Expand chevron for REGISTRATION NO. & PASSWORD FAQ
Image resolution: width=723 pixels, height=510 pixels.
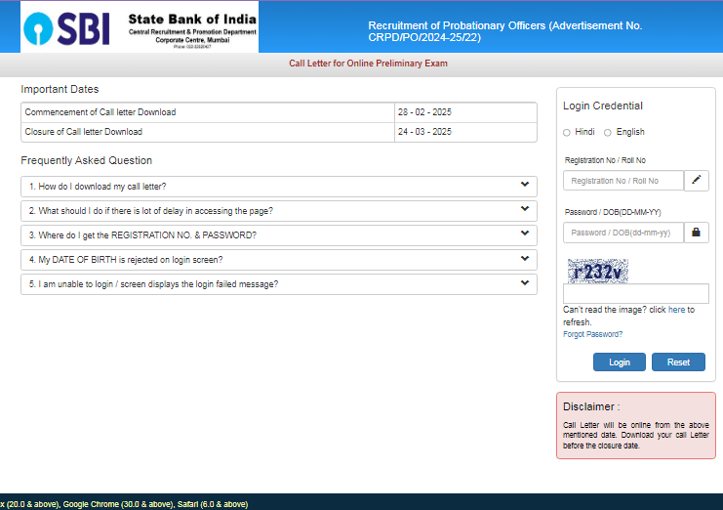(x=525, y=234)
